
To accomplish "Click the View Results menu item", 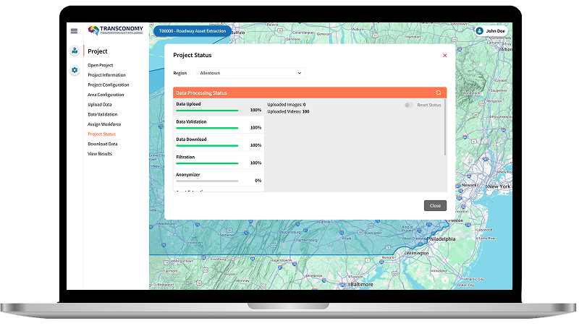I will tap(100, 154).
